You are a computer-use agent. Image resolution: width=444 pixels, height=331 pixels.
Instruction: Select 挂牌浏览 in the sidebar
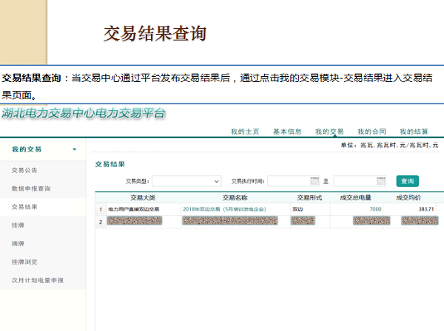click(x=24, y=262)
